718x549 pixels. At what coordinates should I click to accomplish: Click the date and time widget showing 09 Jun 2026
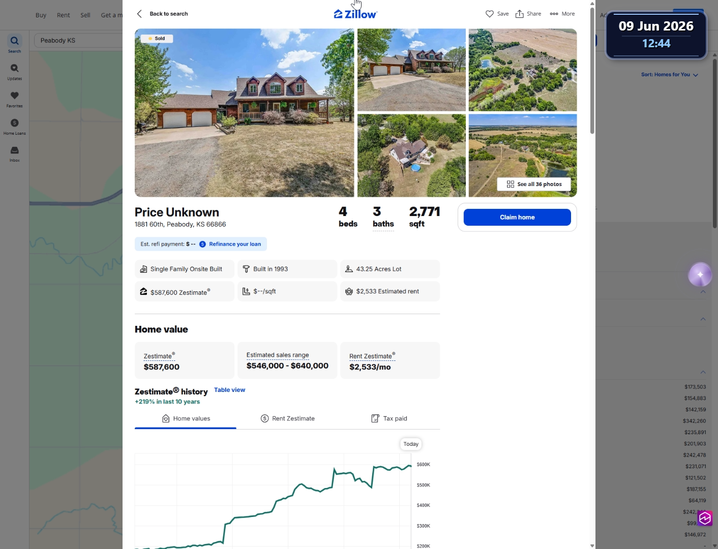point(656,35)
